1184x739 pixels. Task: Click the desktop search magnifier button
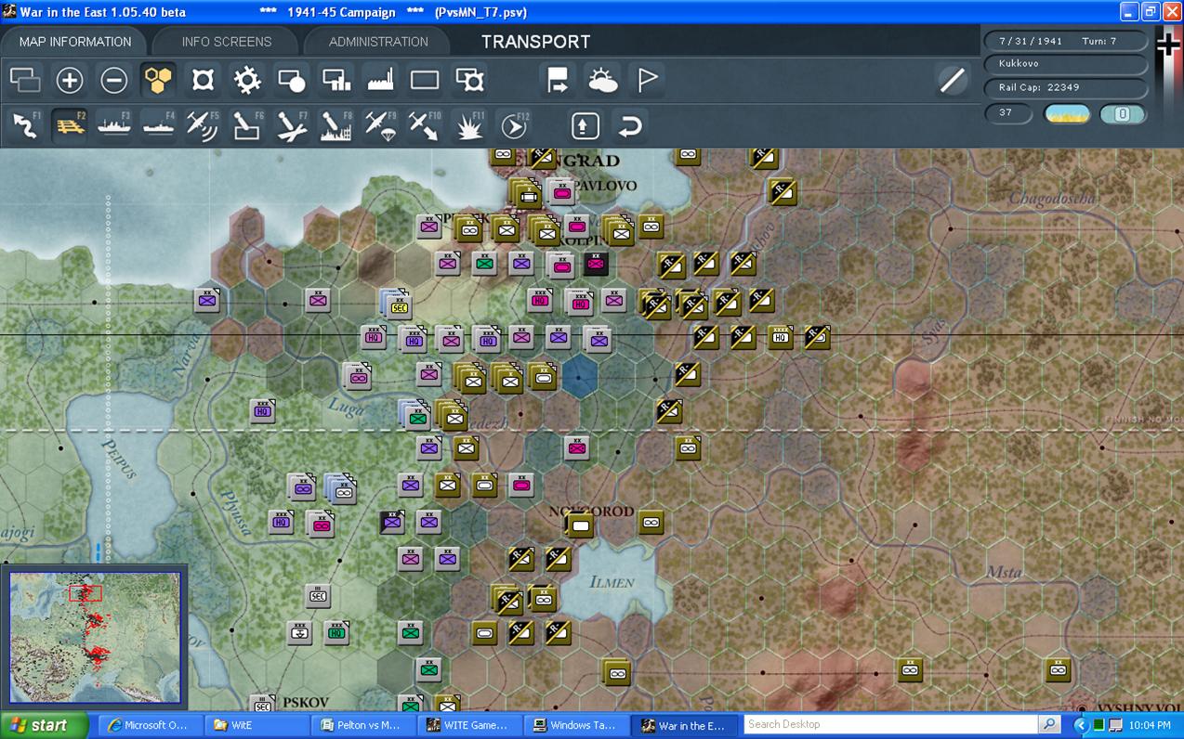(1049, 724)
